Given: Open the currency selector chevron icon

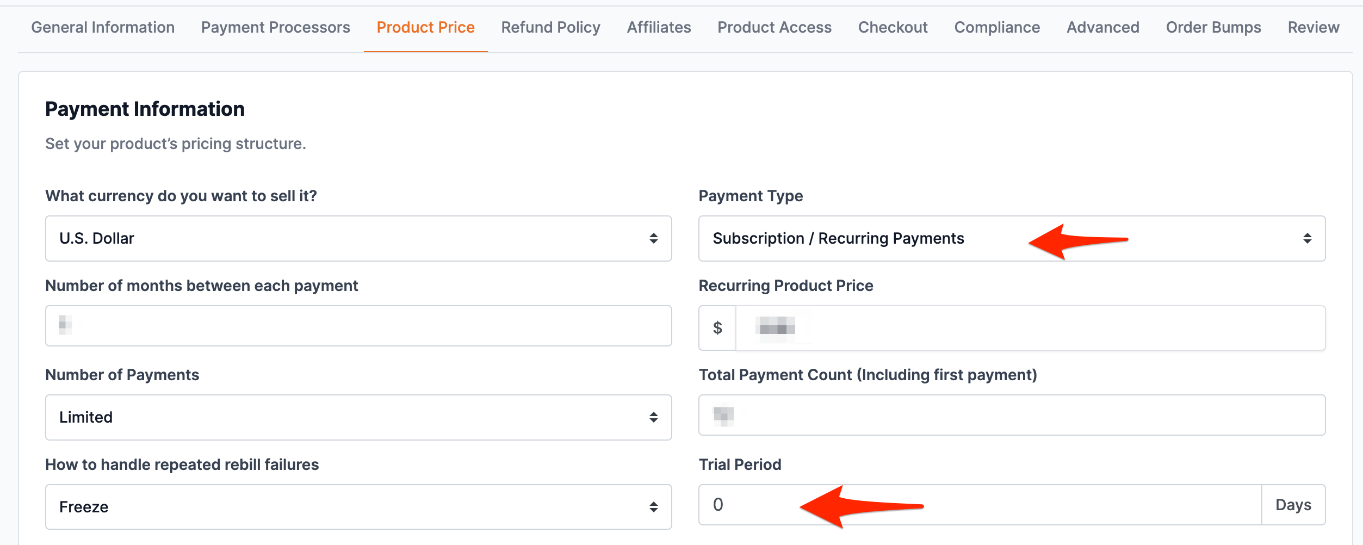Looking at the screenshot, I should (x=654, y=238).
